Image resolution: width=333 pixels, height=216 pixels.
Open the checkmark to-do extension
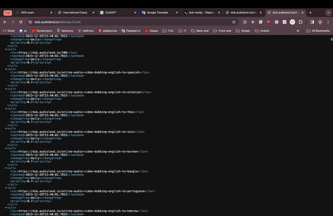(284, 22)
